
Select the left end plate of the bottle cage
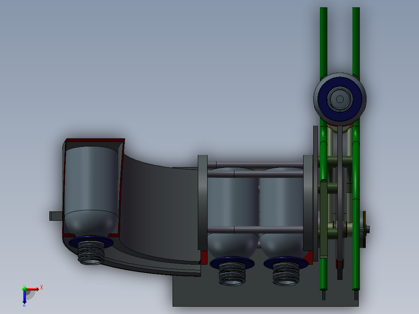coord(203,203)
